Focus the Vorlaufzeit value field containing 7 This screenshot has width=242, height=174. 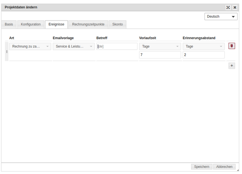pyautogui.click(x=160, y=55)
